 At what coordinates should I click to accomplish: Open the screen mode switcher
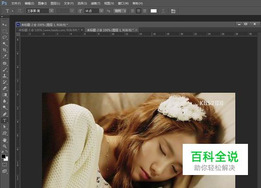coord(5,171)
